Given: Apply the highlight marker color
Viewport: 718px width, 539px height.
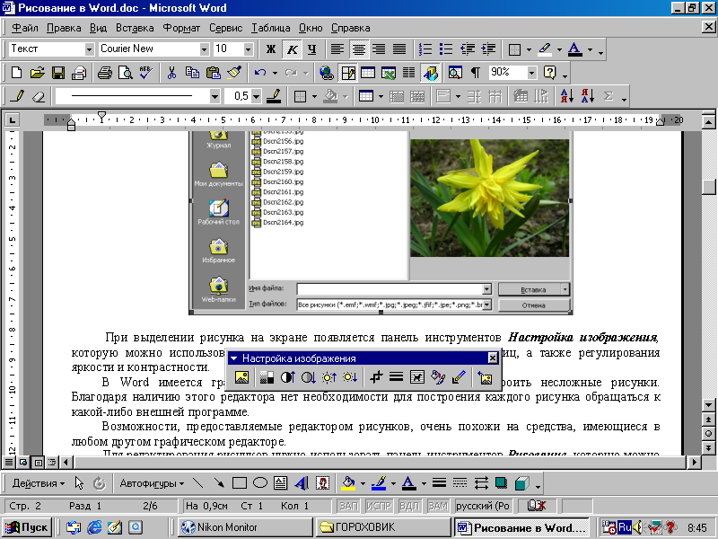Looking at the screenshot, I should pyautogui.click(x=545, y=49).
